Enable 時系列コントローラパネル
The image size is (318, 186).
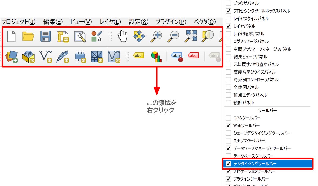pos(228,79)
